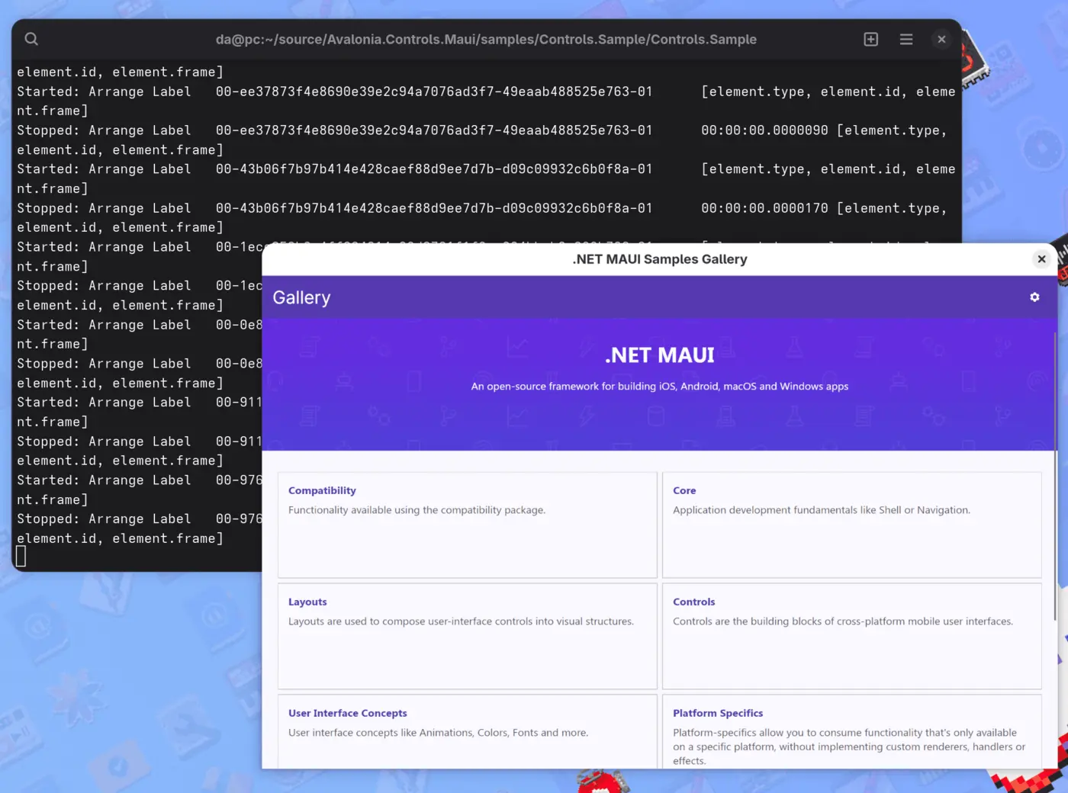Click the open-source framework subtitle text
The width and height of the screenshot is (1068, 793).
tap(659, 387)
